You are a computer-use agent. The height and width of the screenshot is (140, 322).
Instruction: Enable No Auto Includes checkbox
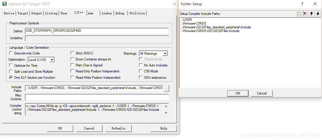coord(141,65)
